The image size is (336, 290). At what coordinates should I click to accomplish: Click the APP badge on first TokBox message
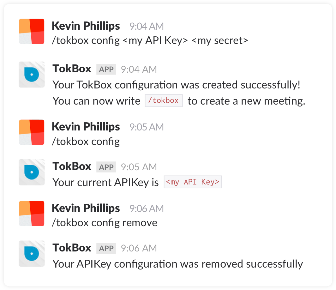pos(106,69)
